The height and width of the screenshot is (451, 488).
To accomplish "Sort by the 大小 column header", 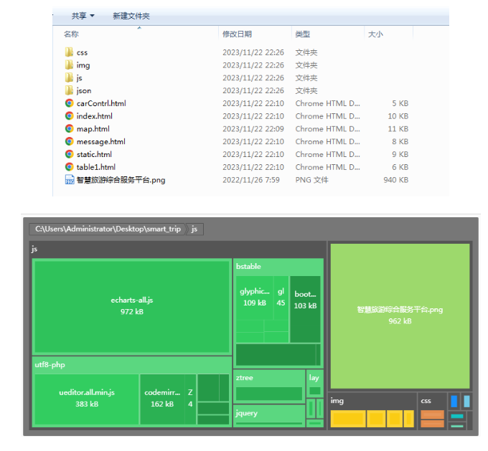I will 375,34.
